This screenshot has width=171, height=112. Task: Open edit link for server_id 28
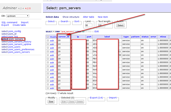52,41
